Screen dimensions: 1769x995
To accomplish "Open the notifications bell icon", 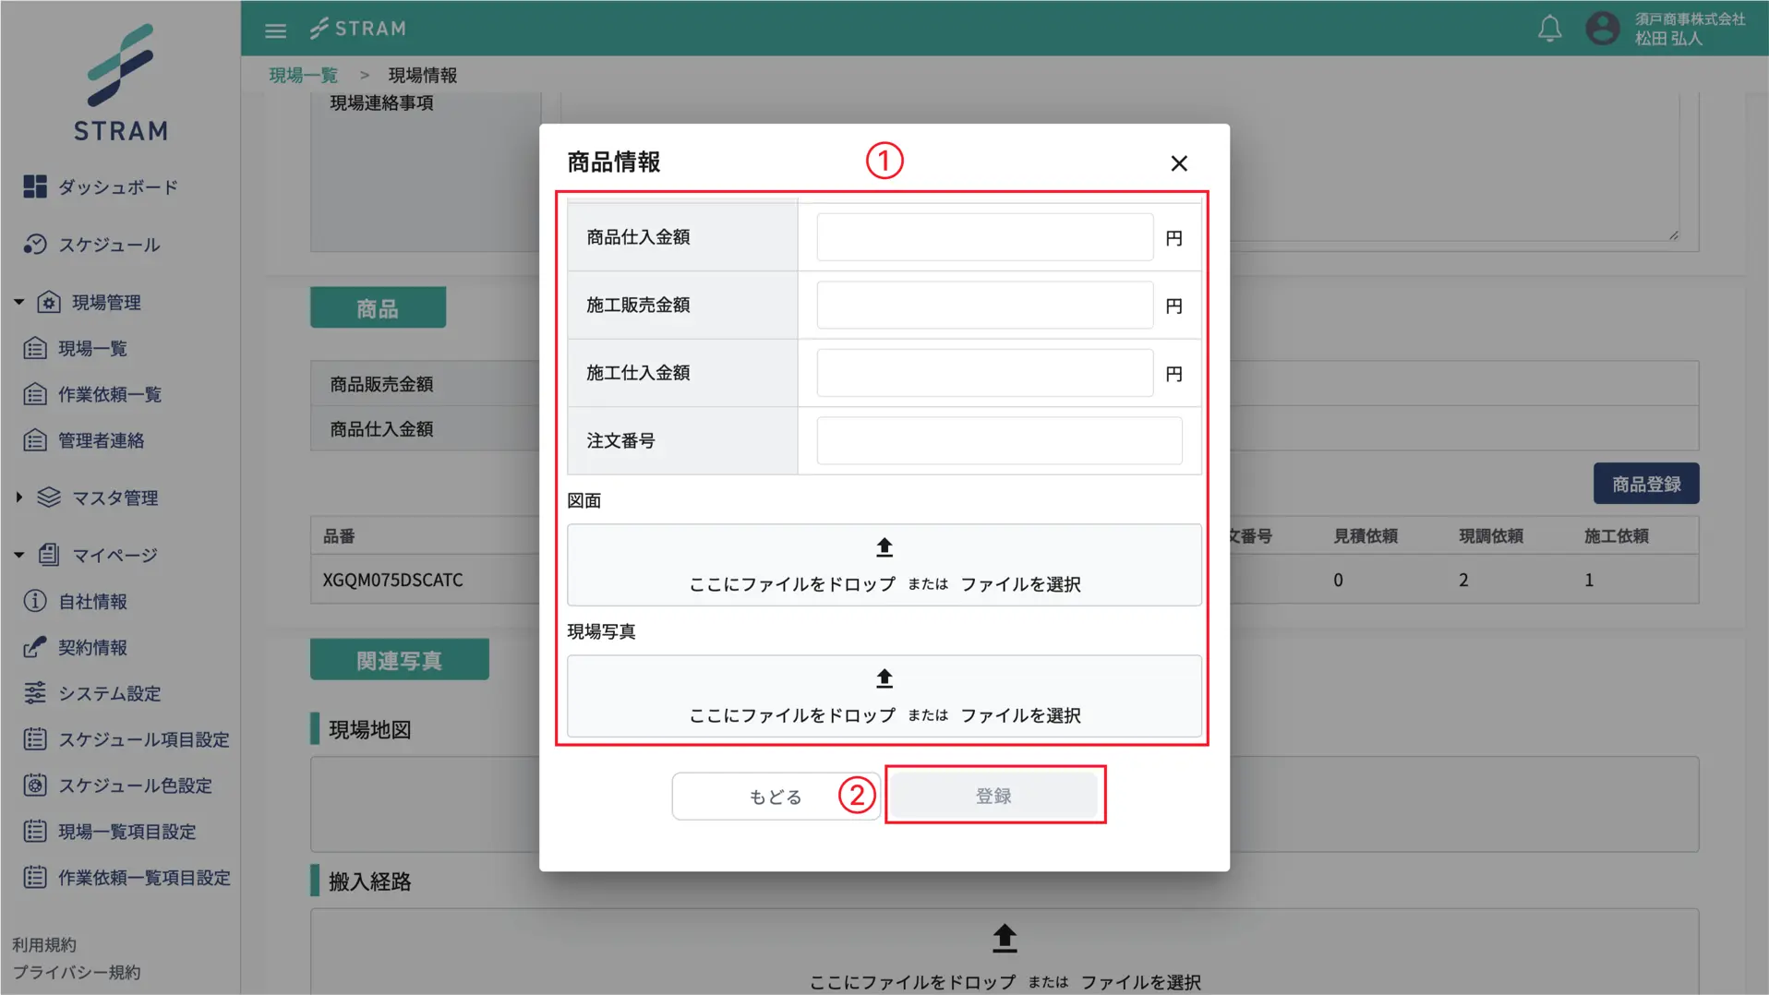I will 1549,29.
